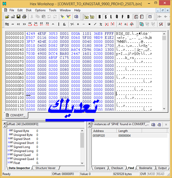Click the subtract minus operation icon
172x178 pixels.
tap(84, 24)
